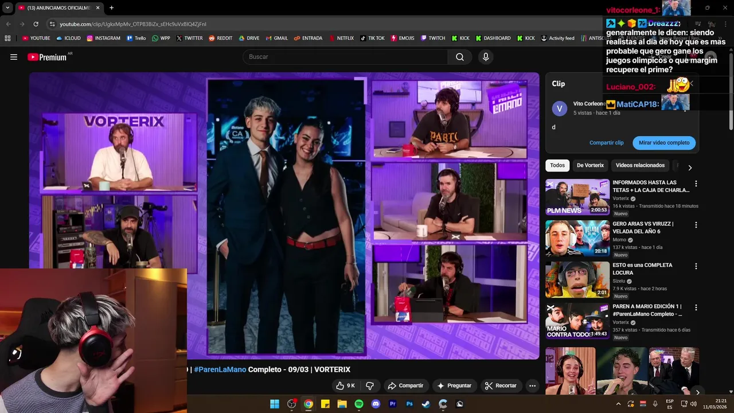Click the YouTube search input field
The height and width of the screenshot is (413, 734).
[345, 57]
